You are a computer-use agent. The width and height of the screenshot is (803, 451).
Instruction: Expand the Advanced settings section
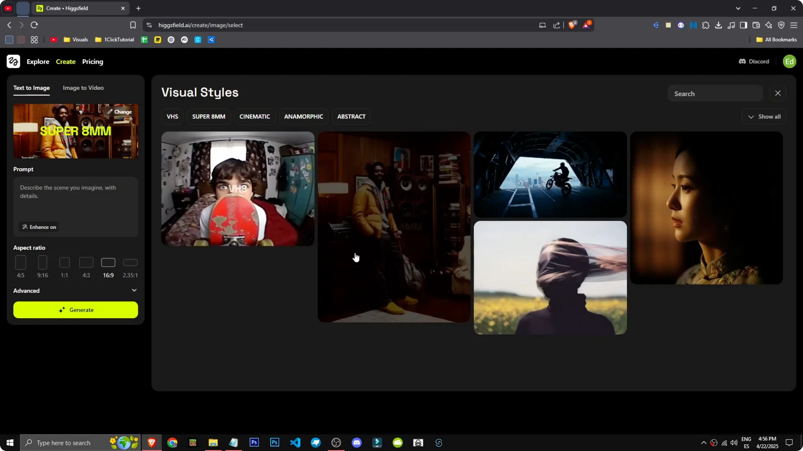click(x=75, y=291)
